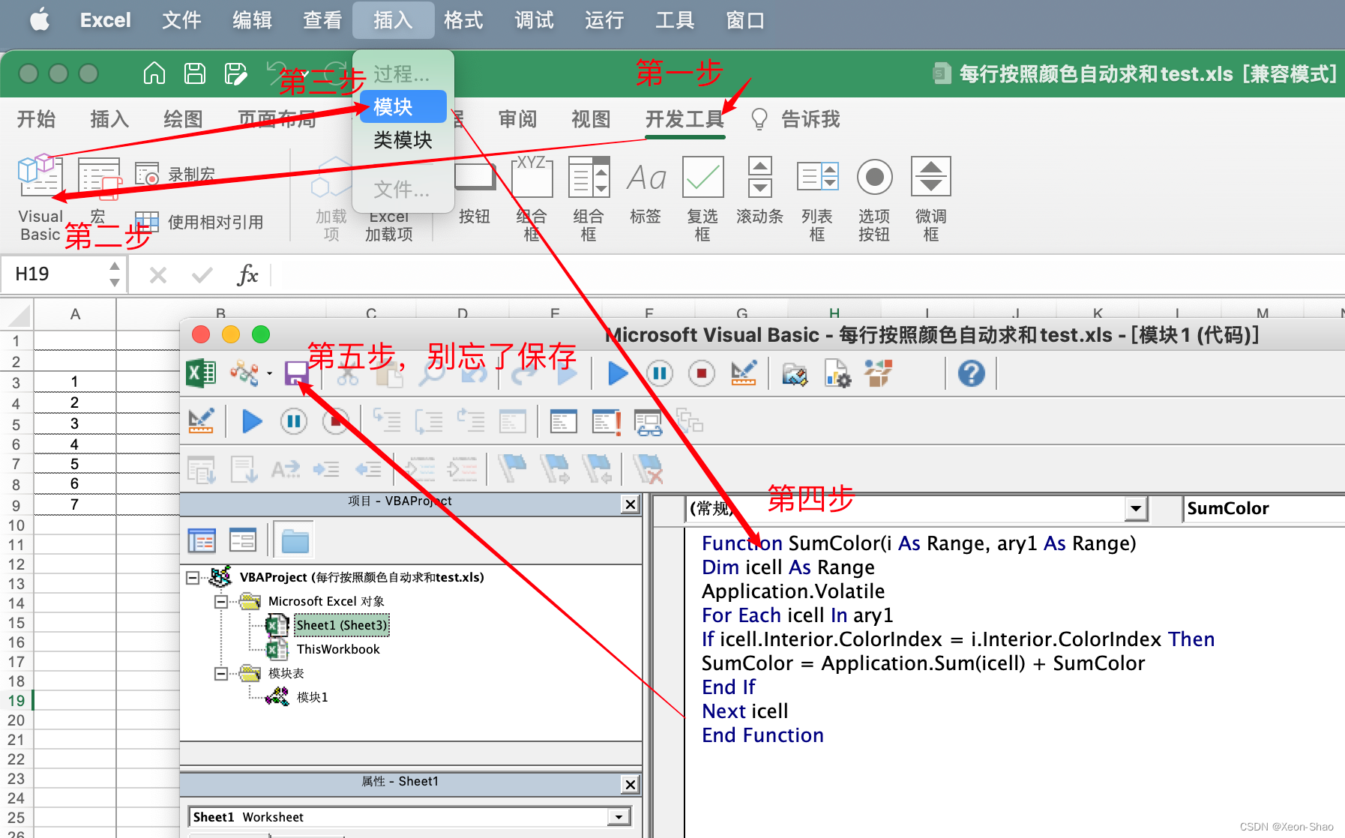Collapse the 模块表 folder
Screen dimensions: 1345x838
click(220, 673)
